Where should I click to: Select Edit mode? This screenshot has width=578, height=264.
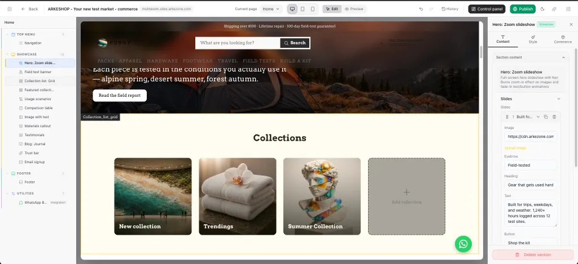click(332, 9)
